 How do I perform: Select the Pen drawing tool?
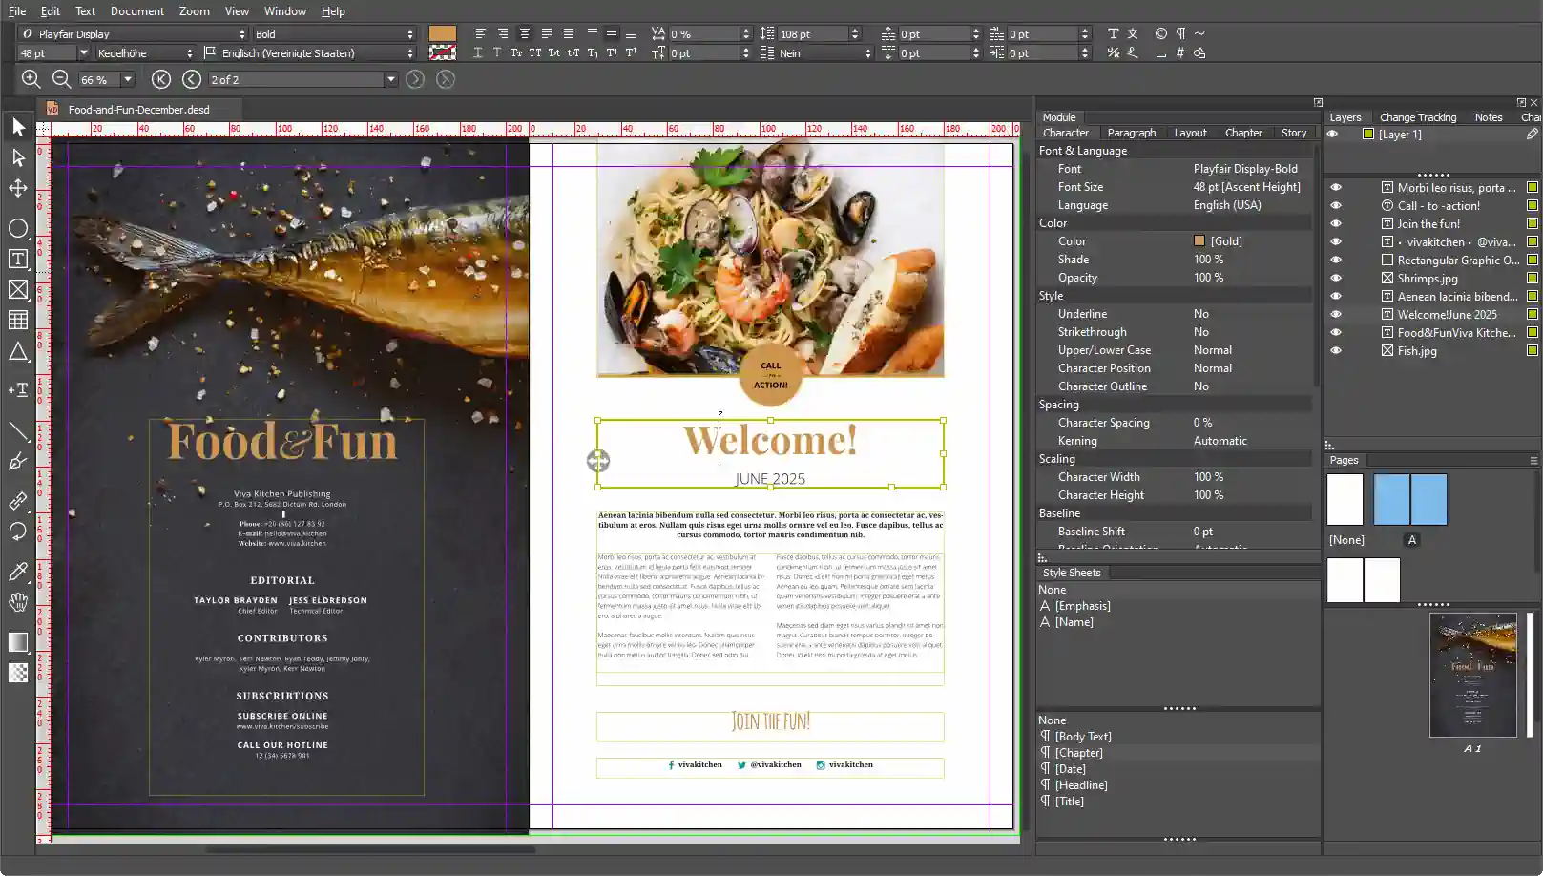tap(18, 463)
